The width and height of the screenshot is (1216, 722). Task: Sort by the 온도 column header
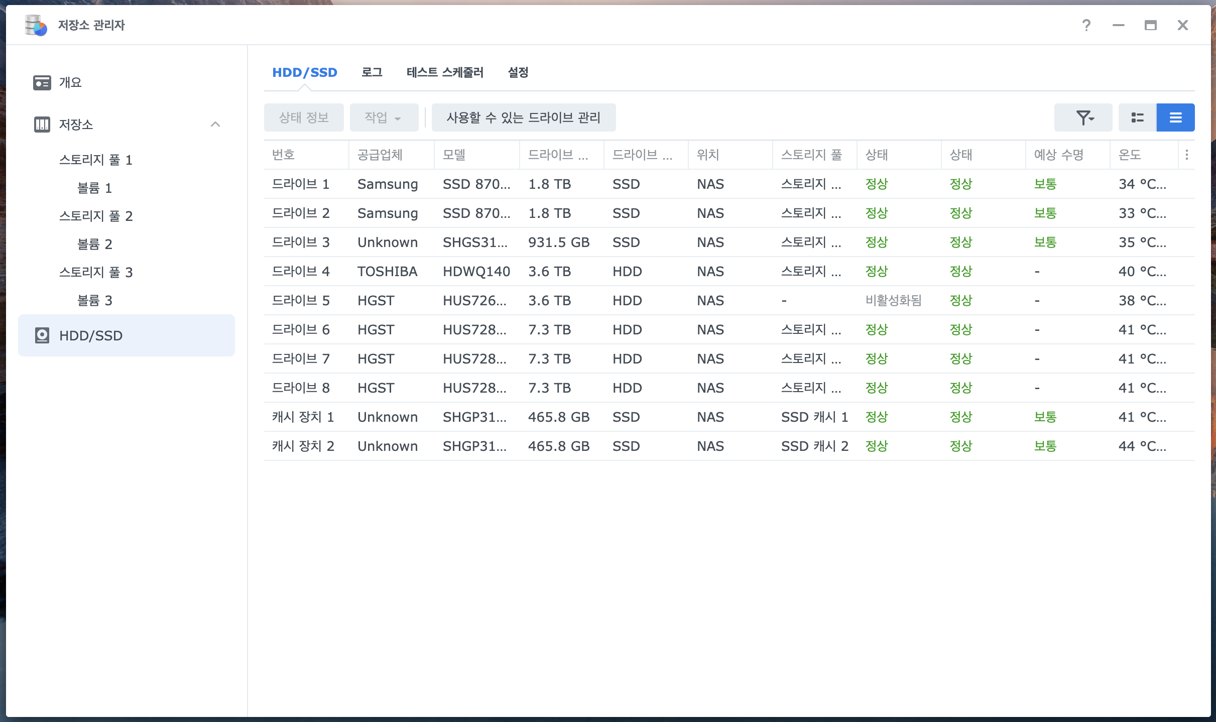click(1130, 155)
